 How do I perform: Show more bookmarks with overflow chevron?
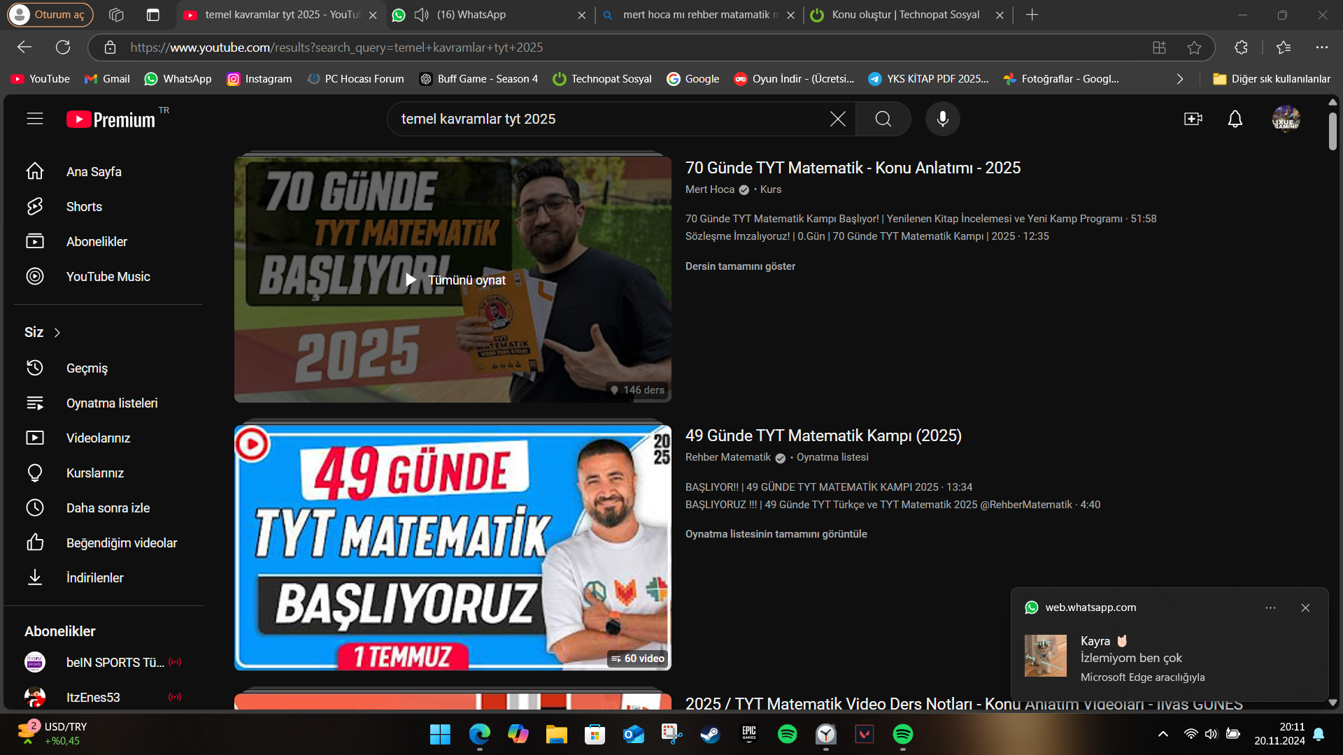pyautogui.click(x=1180, y=79)
